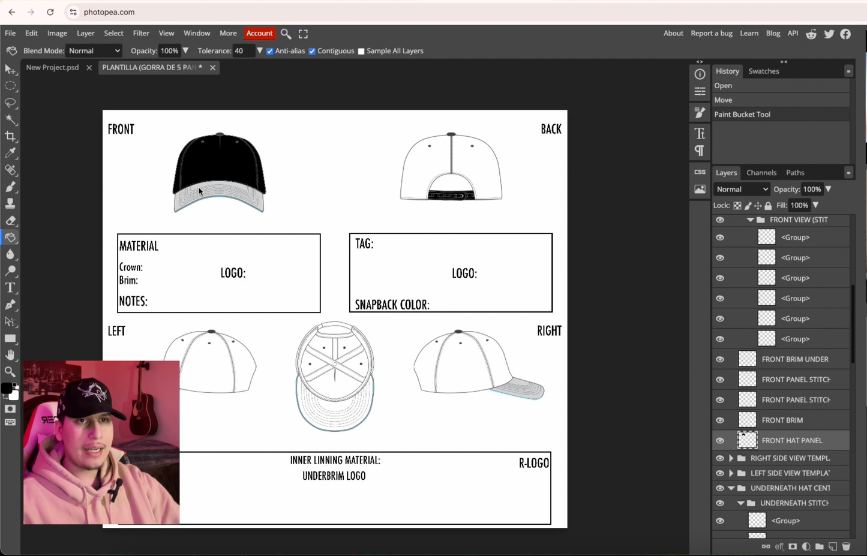Select the Eyedropper tool

pos(10,153)
